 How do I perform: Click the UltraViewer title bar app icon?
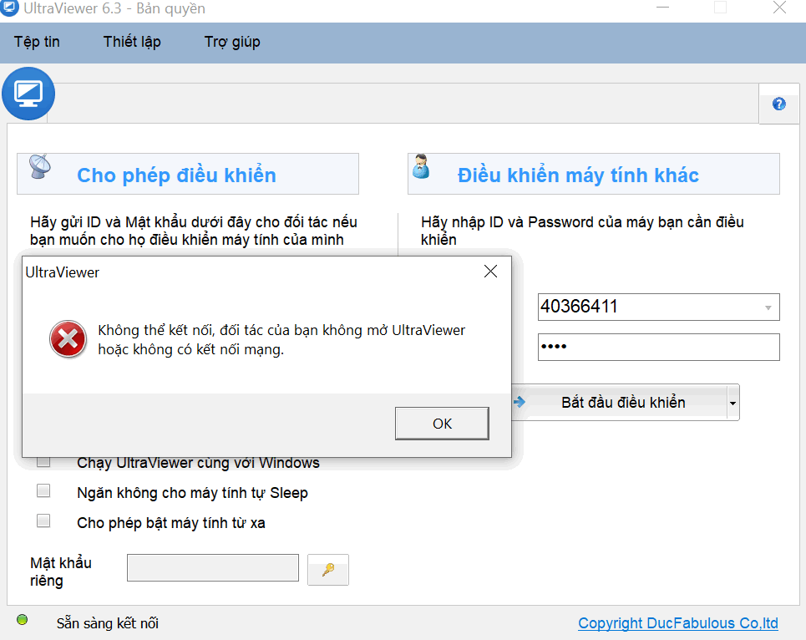click(x=10, y=8)
